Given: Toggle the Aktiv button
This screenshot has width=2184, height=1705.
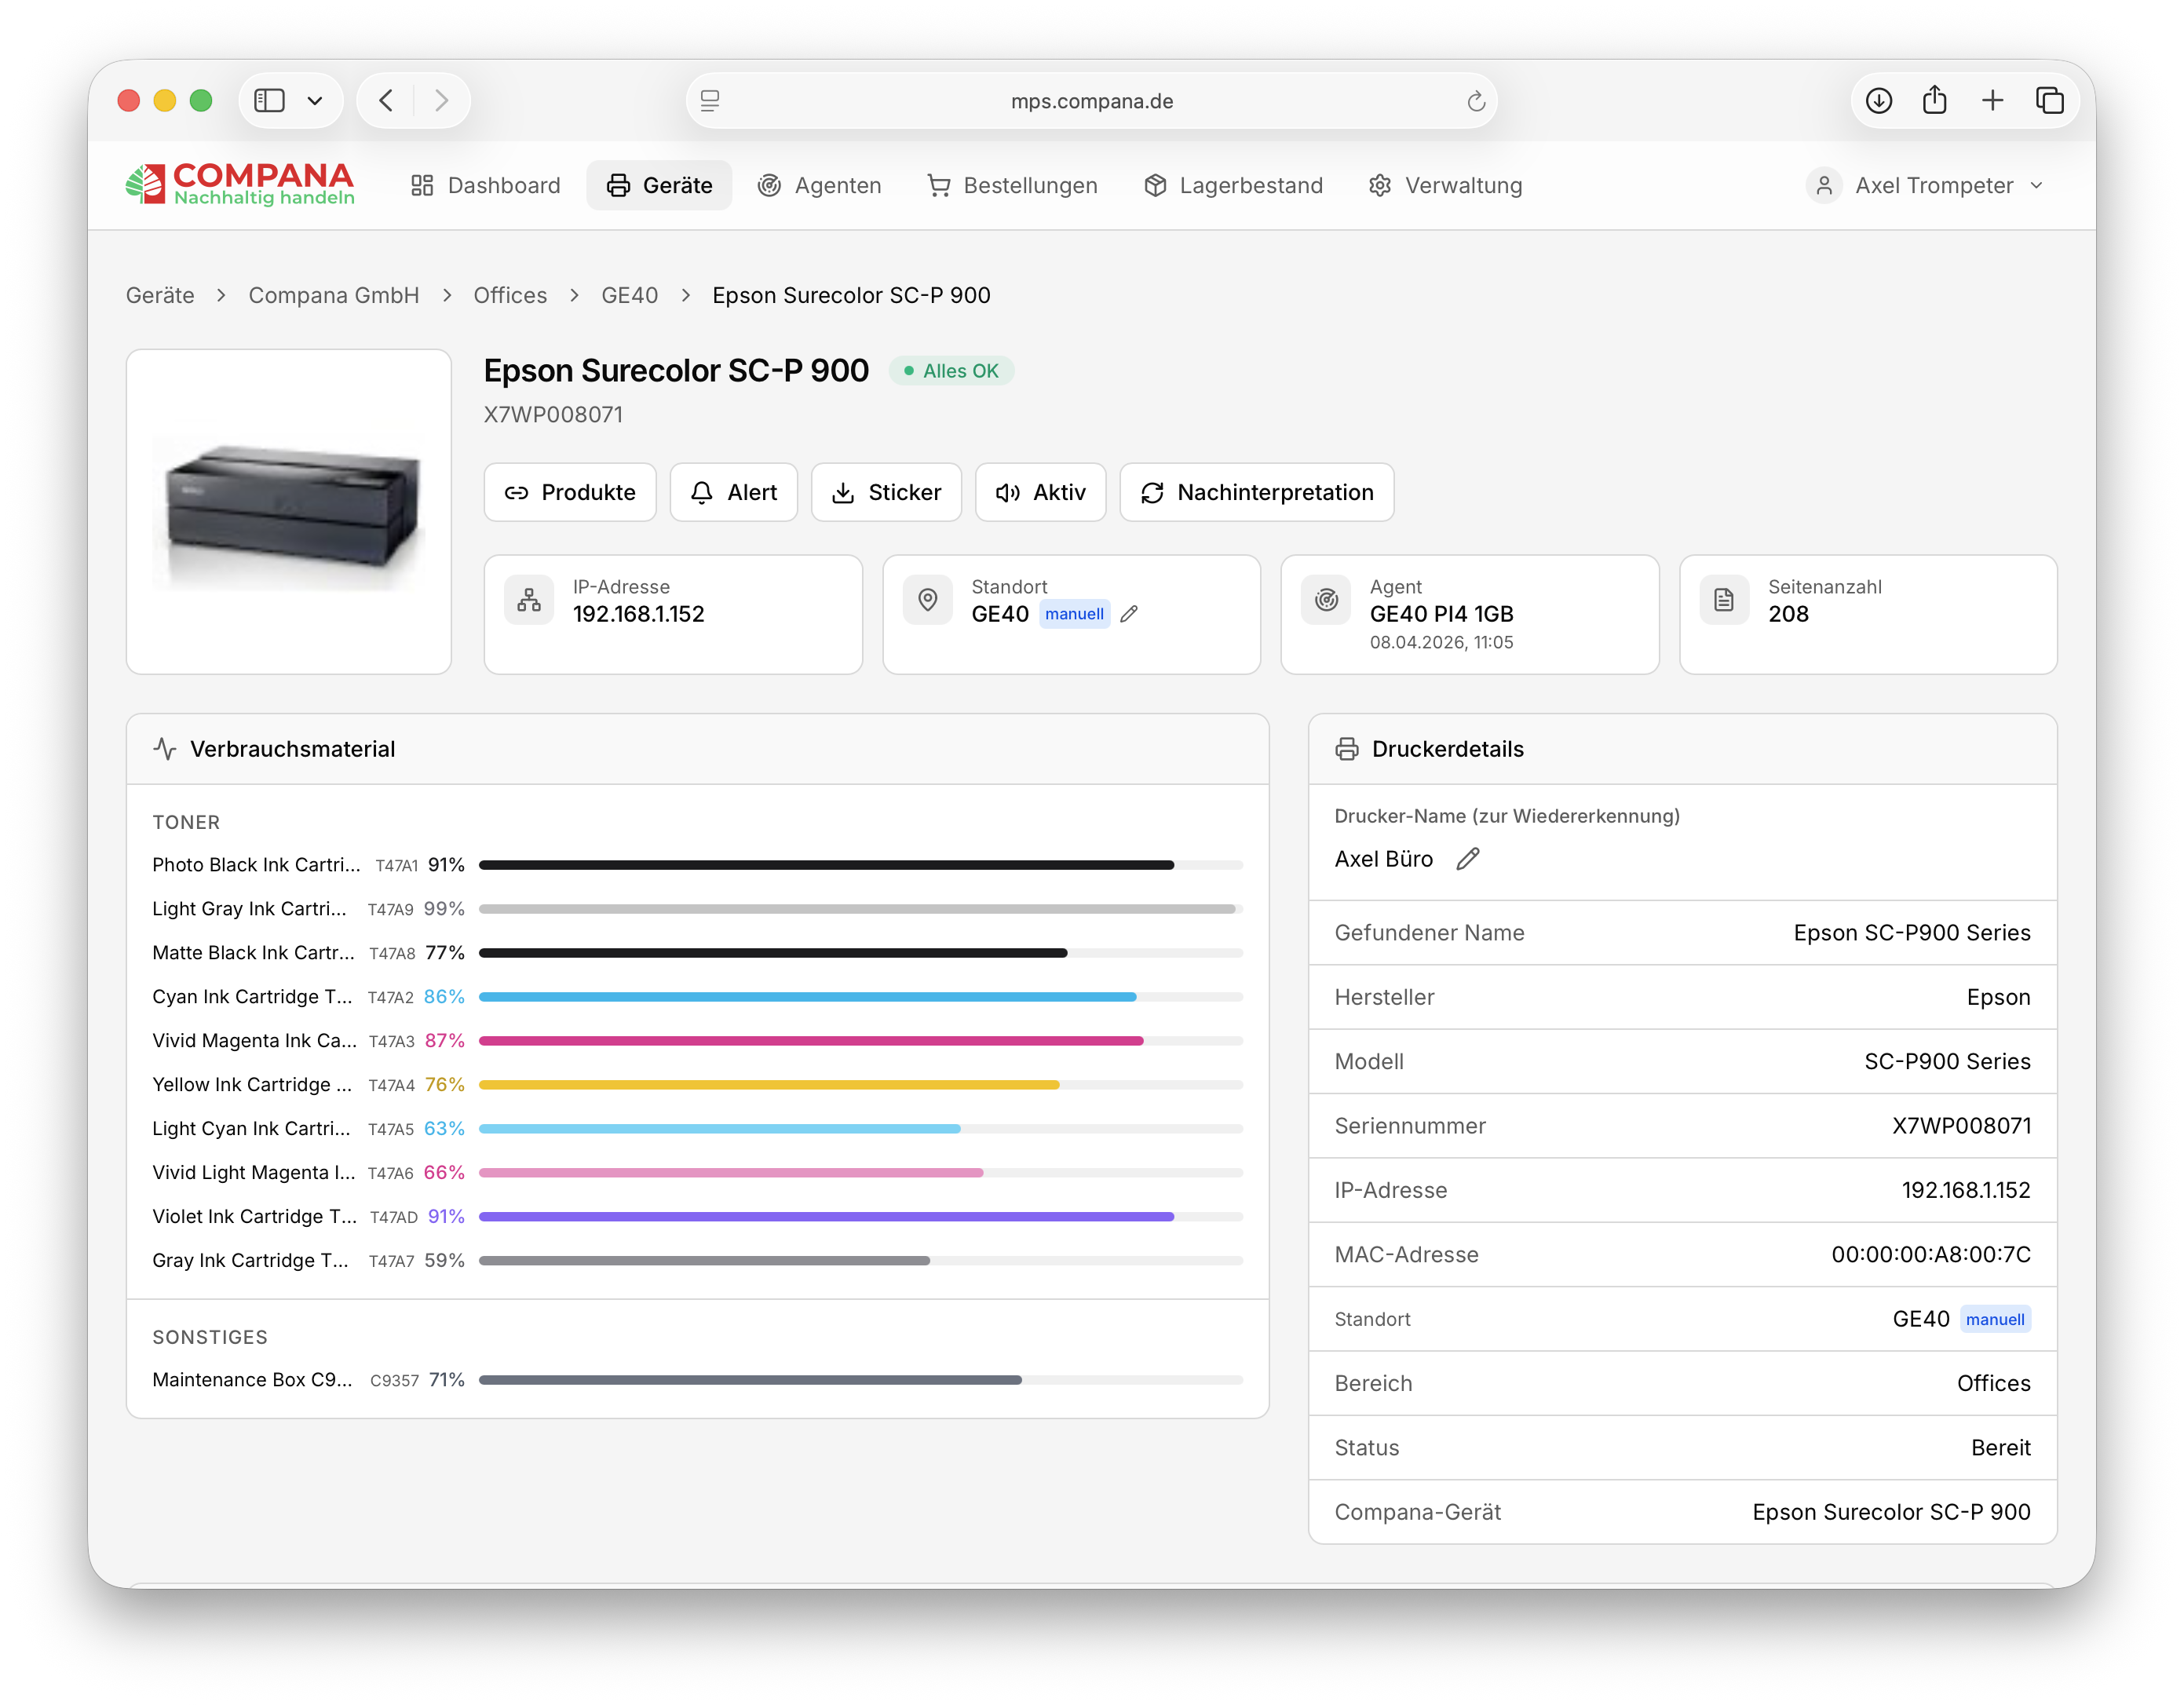Looking at the screenshot, I should pos(1040,493).
